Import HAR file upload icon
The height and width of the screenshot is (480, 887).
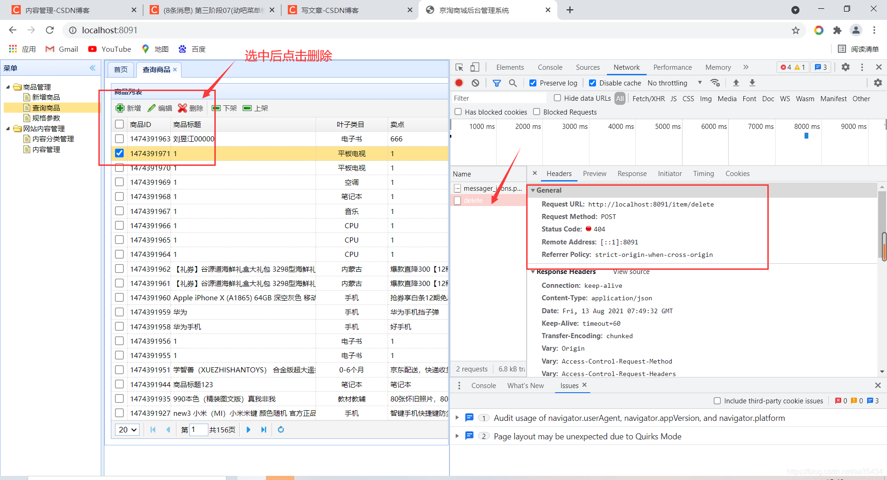[x=736, y=83]
